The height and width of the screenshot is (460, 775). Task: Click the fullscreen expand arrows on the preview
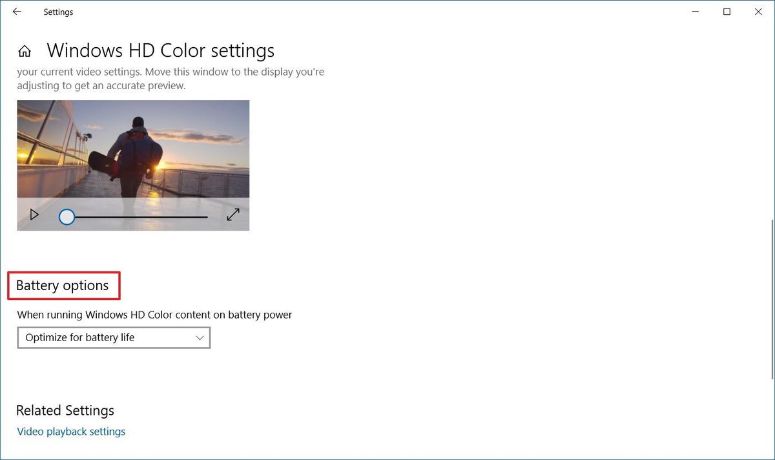tap(232, 214)
